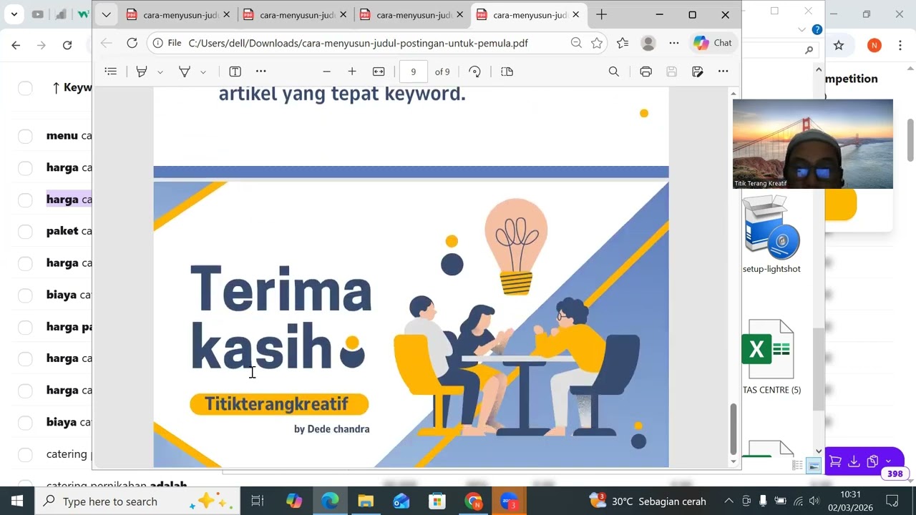
Task: Rotate the PDF page
Action: pos(474,72)
